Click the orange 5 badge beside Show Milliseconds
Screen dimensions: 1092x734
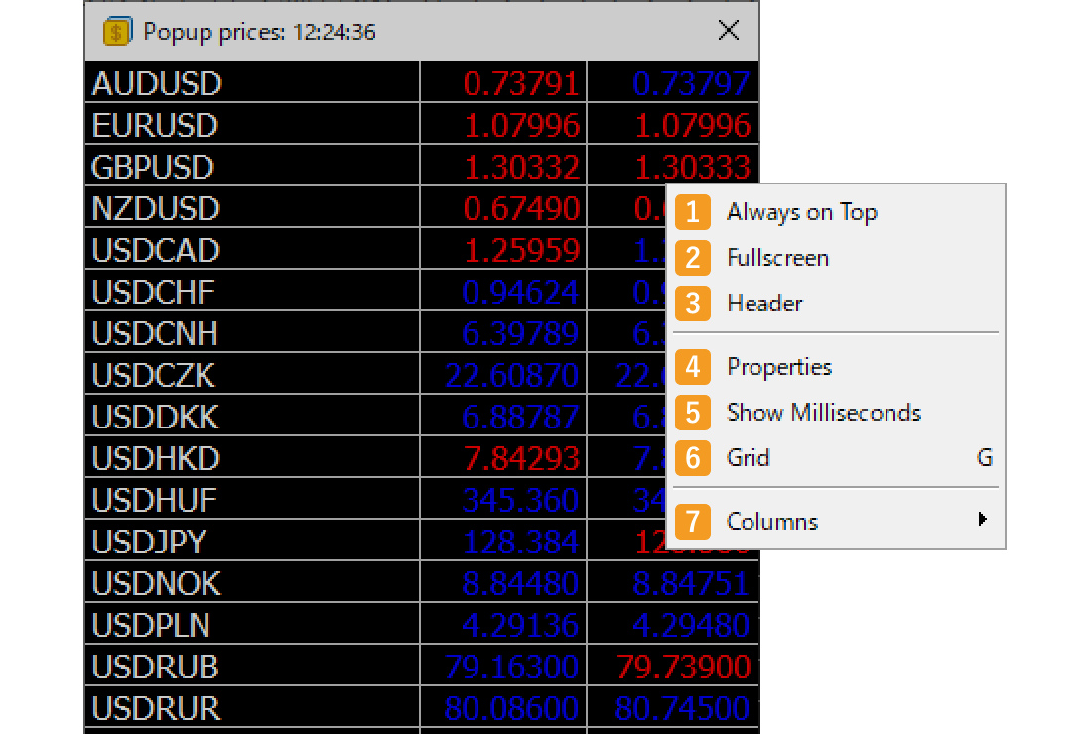pos(692,413)
